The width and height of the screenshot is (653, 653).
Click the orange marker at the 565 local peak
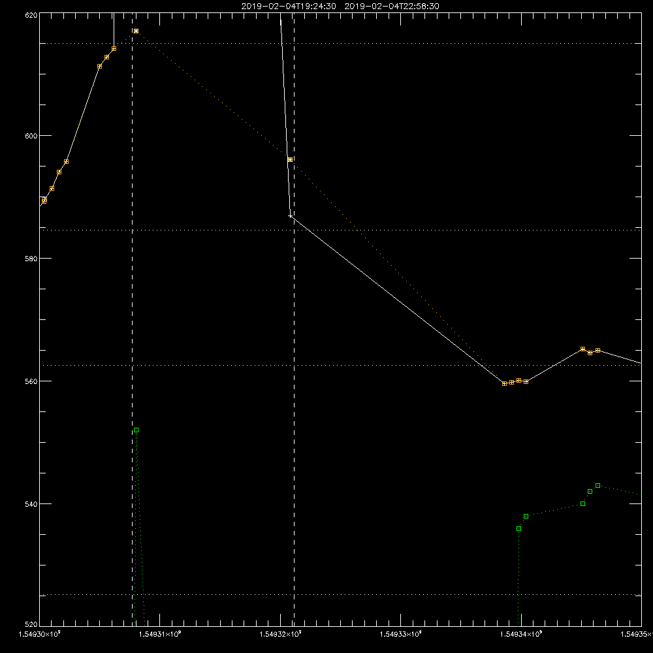click(583, 349)
